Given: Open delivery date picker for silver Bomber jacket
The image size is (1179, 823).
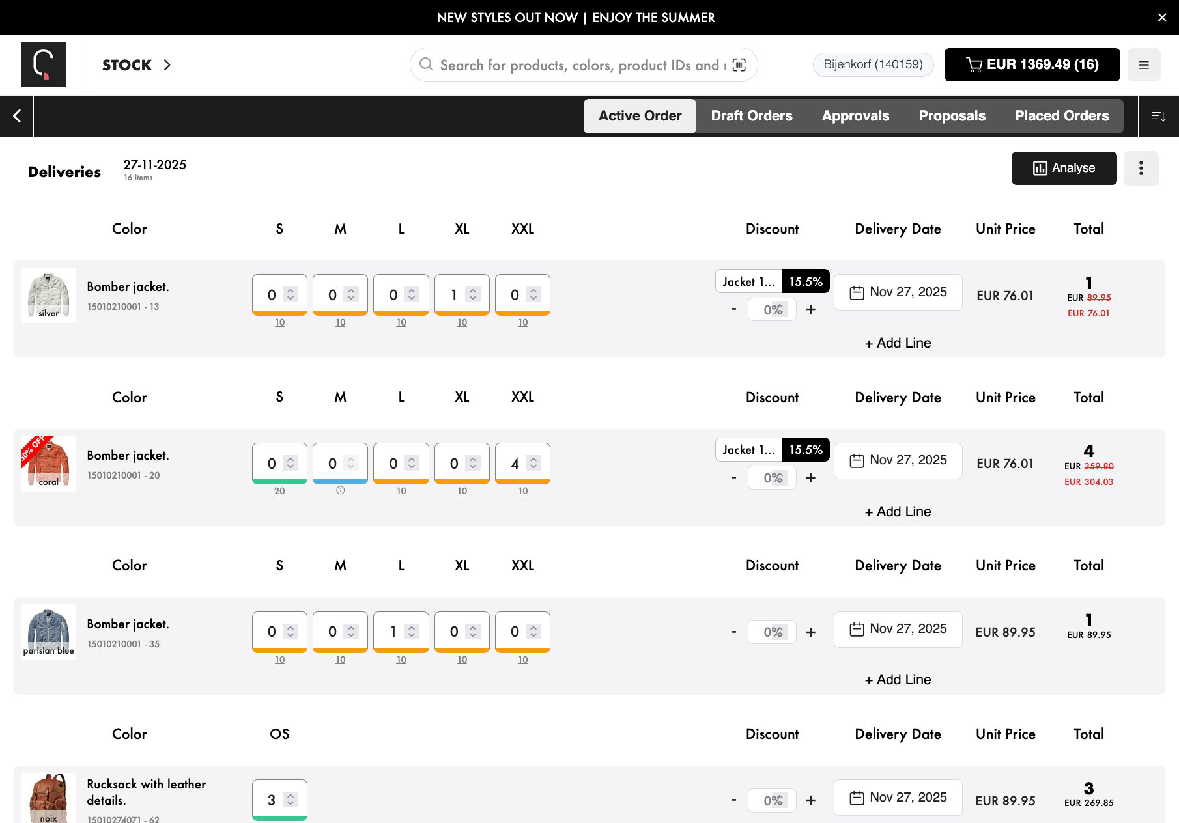Looking at the screenshot, I should click(x=898, y=292).
